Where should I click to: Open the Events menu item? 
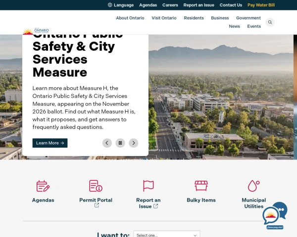pyautogui.click(x=254, y=26)
